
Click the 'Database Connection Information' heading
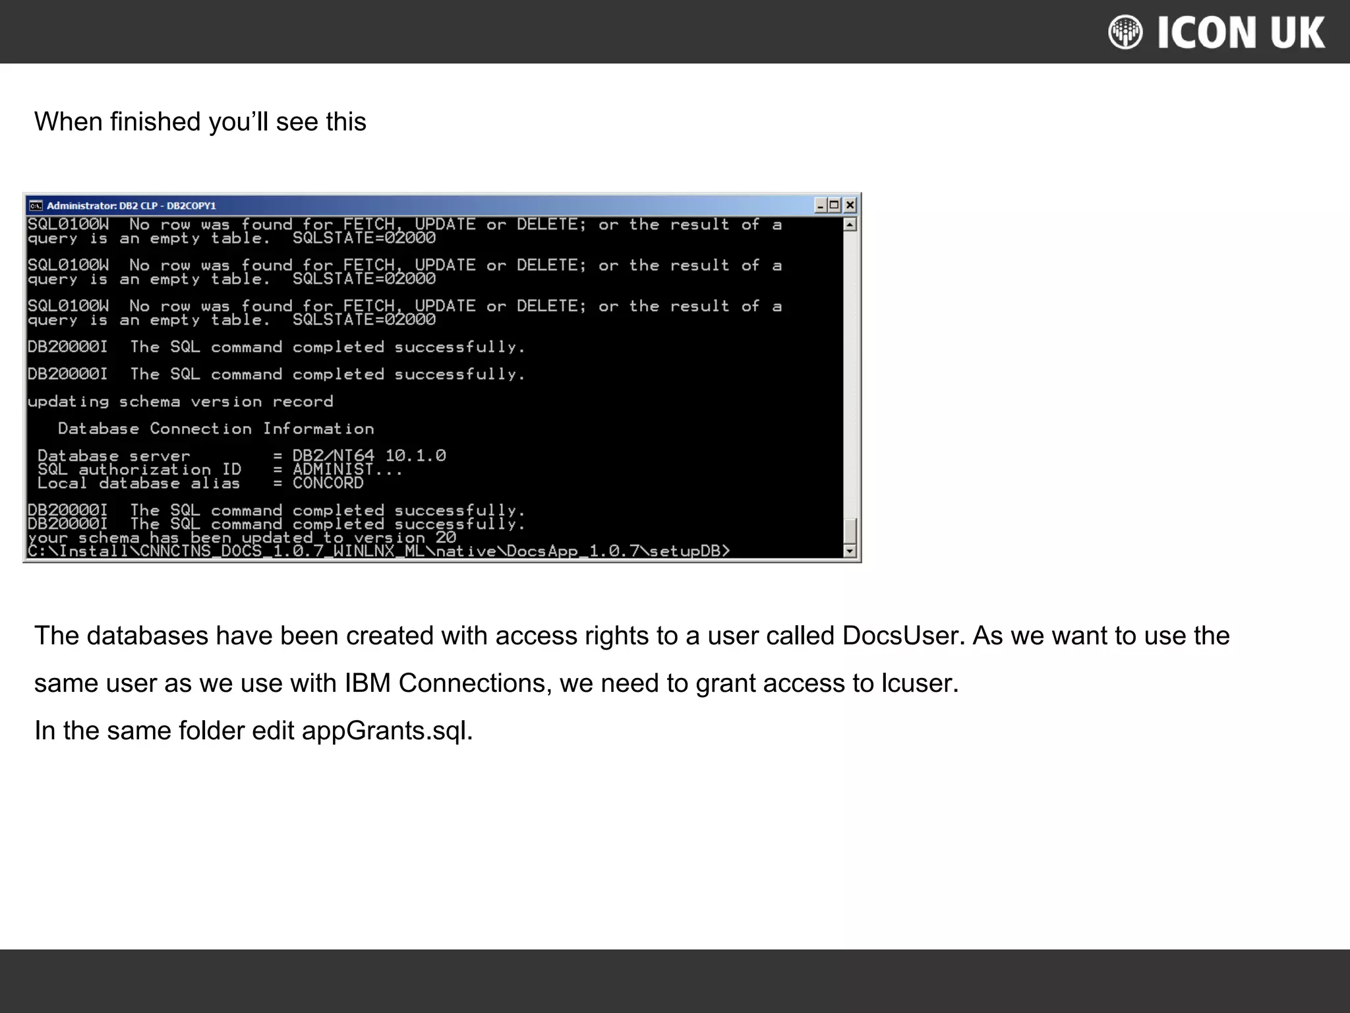point(216,429)
